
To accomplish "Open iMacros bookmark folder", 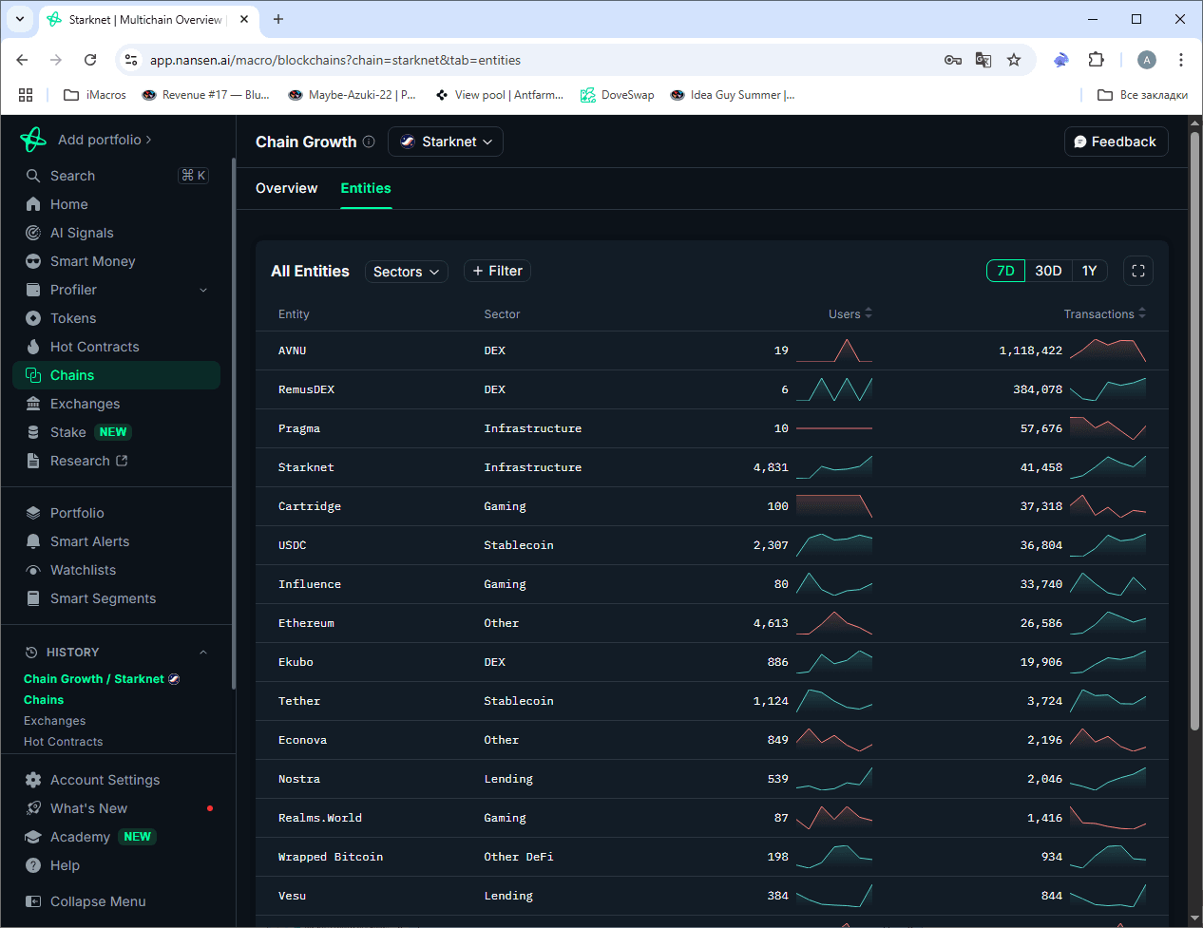I will pyautogui.click(x=95, y=95).
